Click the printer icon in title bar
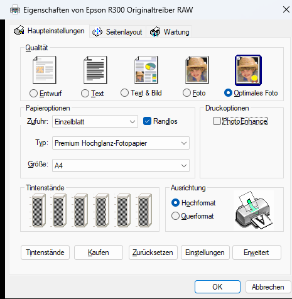This screenshot has width=292, height=299. point(15,10)
